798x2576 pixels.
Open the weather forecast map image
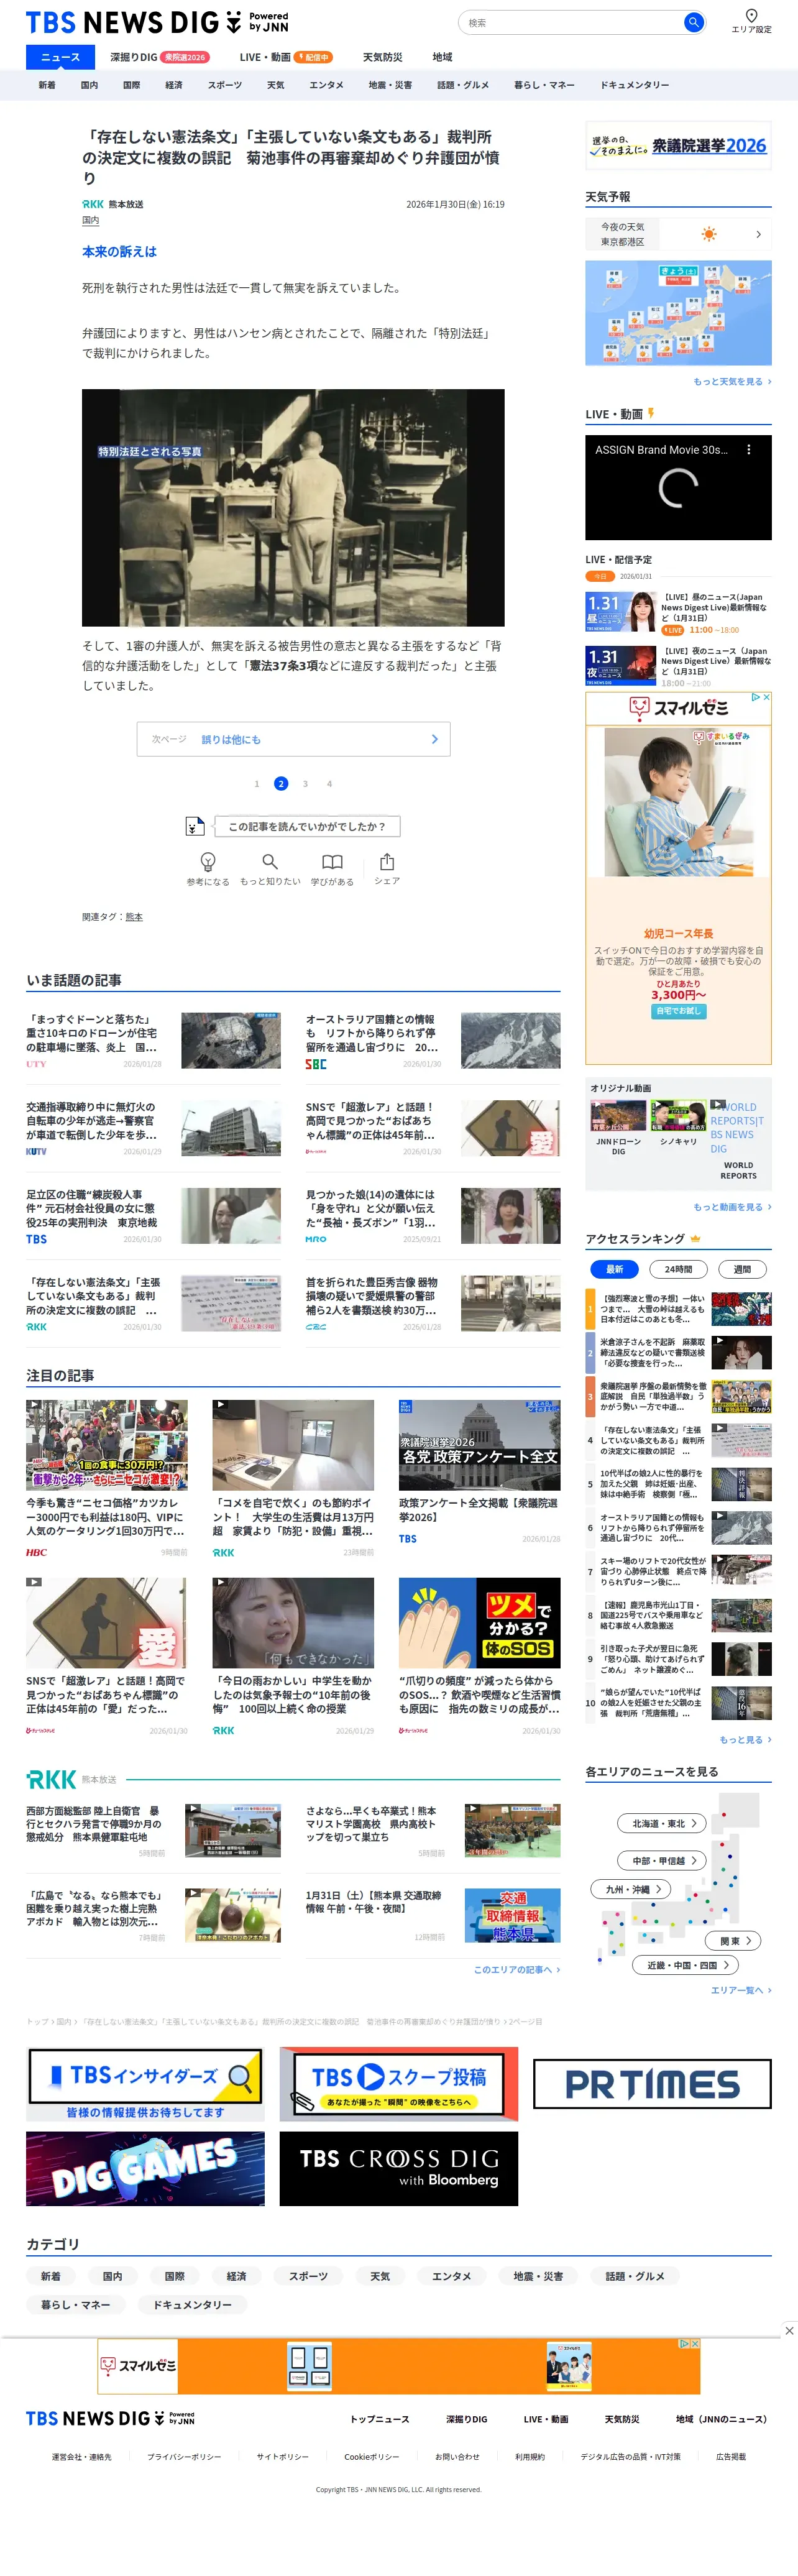[x=678, y=313]
